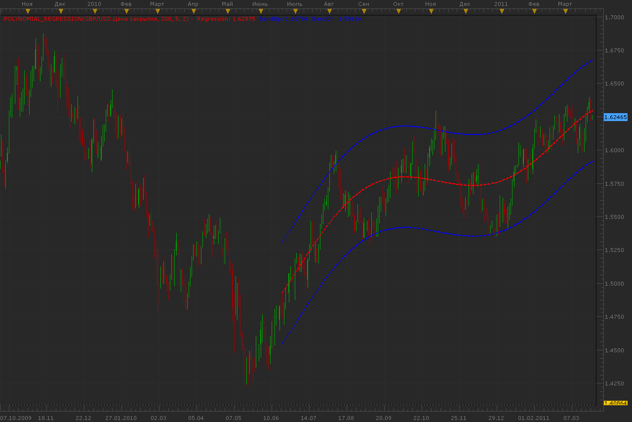Screen dimensions: 632x422
Task: Click the Авг month marker triangle
Action: coord(329,10)
